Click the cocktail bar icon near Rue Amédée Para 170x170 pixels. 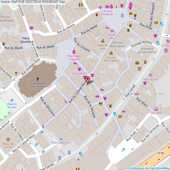click(16, 74)
